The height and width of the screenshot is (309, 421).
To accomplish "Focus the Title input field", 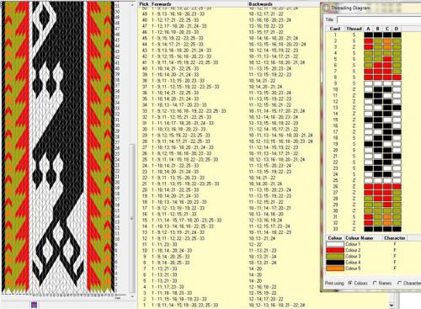I will click(379, 19).
